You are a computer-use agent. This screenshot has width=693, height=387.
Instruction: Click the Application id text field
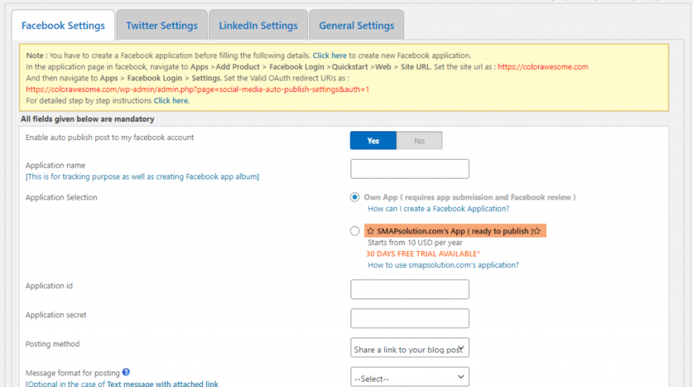click(x=409, y=289)
